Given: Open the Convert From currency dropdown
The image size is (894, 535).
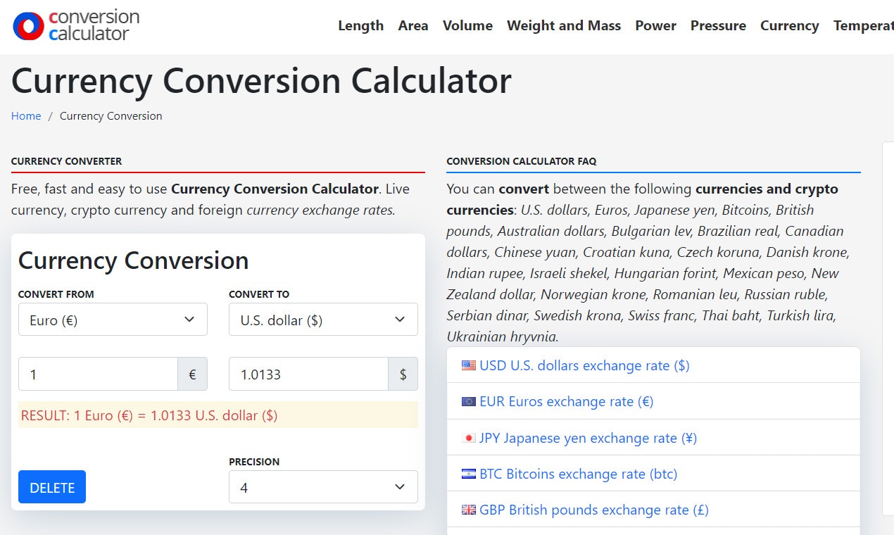Looking at the screenshot, I should click(x=113, y=319).
